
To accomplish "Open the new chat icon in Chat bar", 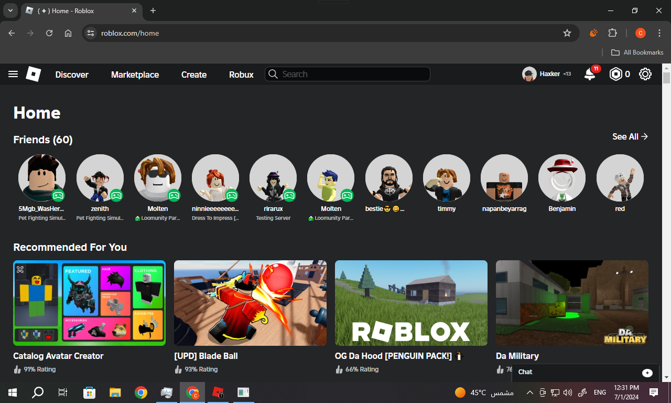I will click(x=647, y=373).
